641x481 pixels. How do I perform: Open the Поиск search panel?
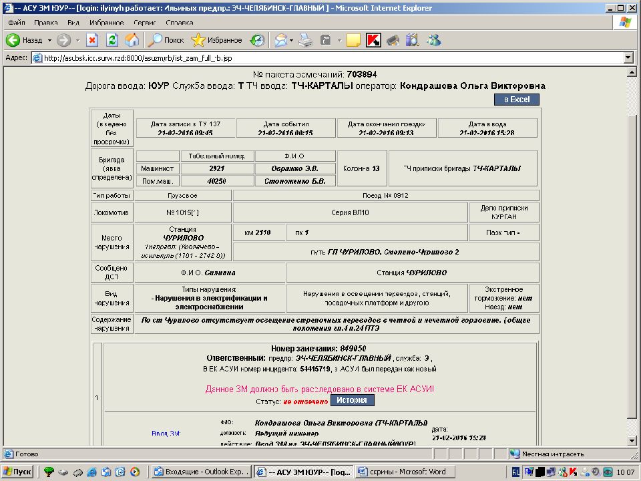click(166, 40)
